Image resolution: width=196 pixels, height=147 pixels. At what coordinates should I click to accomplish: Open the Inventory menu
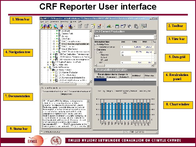pos(64,22)
